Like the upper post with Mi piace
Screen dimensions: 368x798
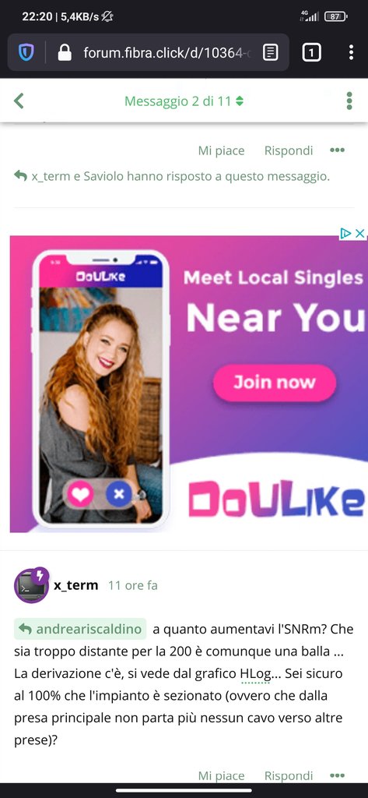[x=221, y=150]
